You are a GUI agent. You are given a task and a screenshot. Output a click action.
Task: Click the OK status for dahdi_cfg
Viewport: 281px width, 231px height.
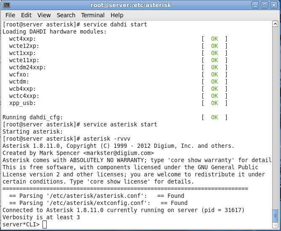click(x=215, y=117)
